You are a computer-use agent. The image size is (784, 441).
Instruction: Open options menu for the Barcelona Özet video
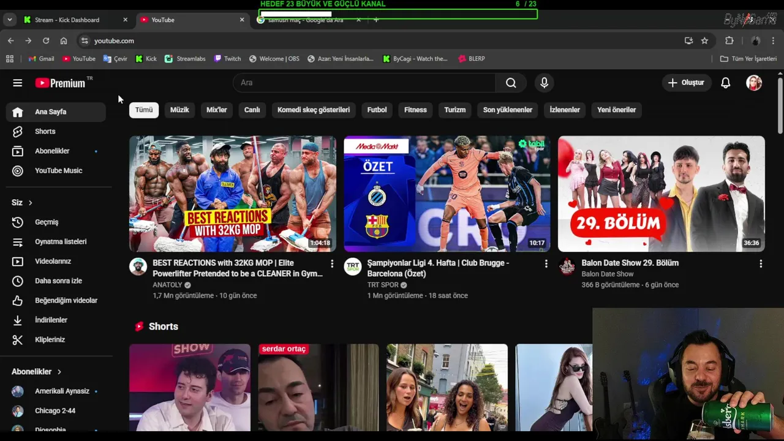(546, 263)
